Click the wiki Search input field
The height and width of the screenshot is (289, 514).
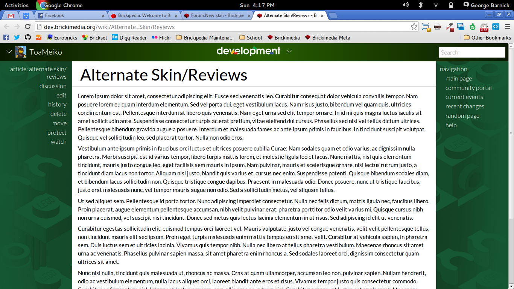coord(472,52)
